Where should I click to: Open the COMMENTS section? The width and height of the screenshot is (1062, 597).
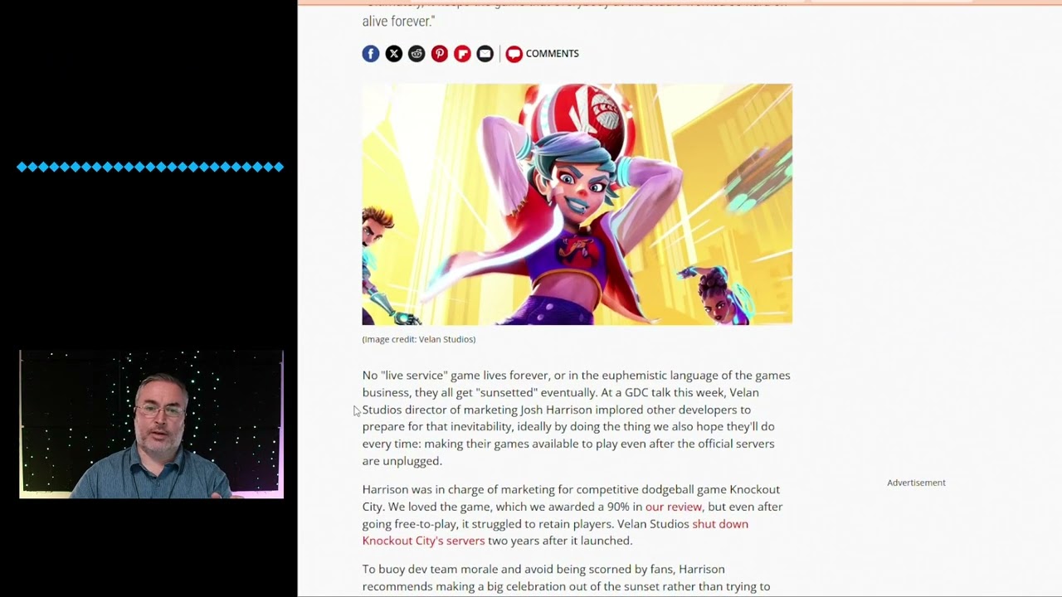coord(543,54)
